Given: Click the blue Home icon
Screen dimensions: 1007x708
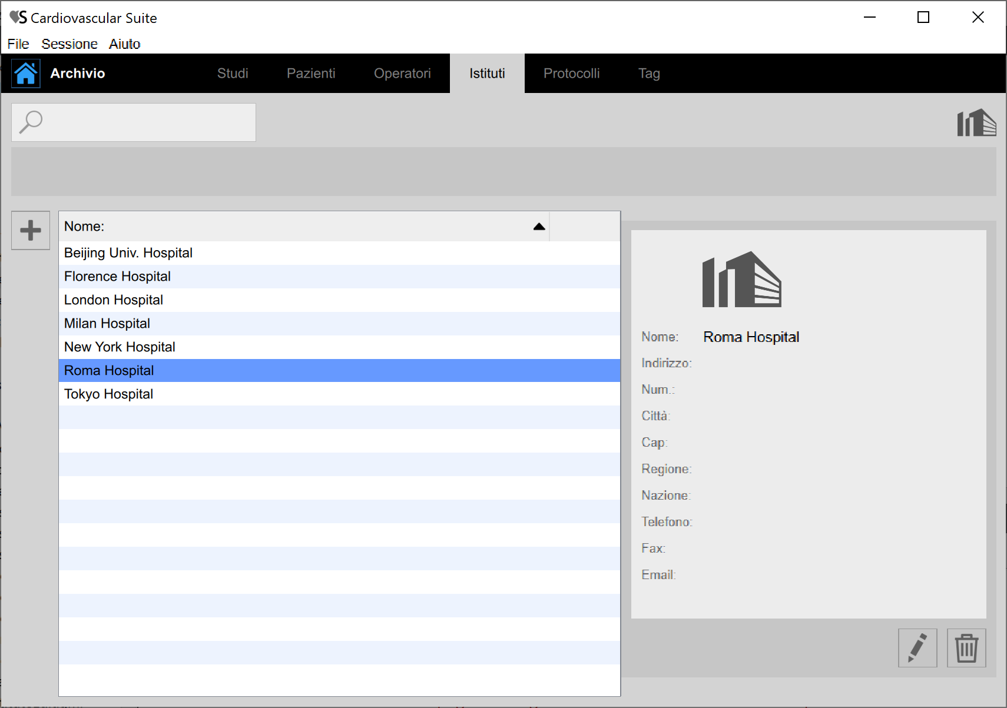Looking at the screenshot, I should 26,74.
